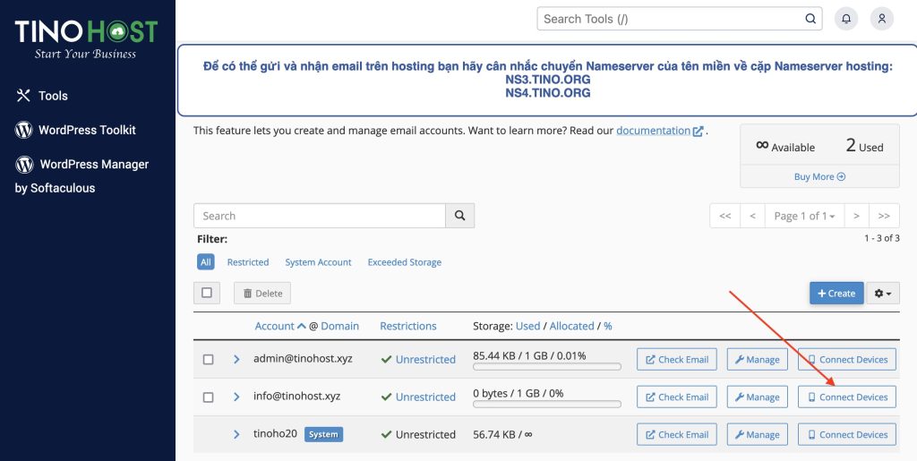This screenshot has width=917, height=461.
Task: Expand the admin@tinohost.xyz row
Action: click(x=236, y=359)
